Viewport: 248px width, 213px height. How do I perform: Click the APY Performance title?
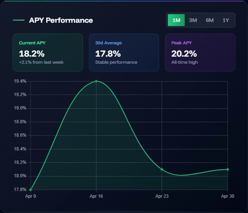[x=61, y=20]
